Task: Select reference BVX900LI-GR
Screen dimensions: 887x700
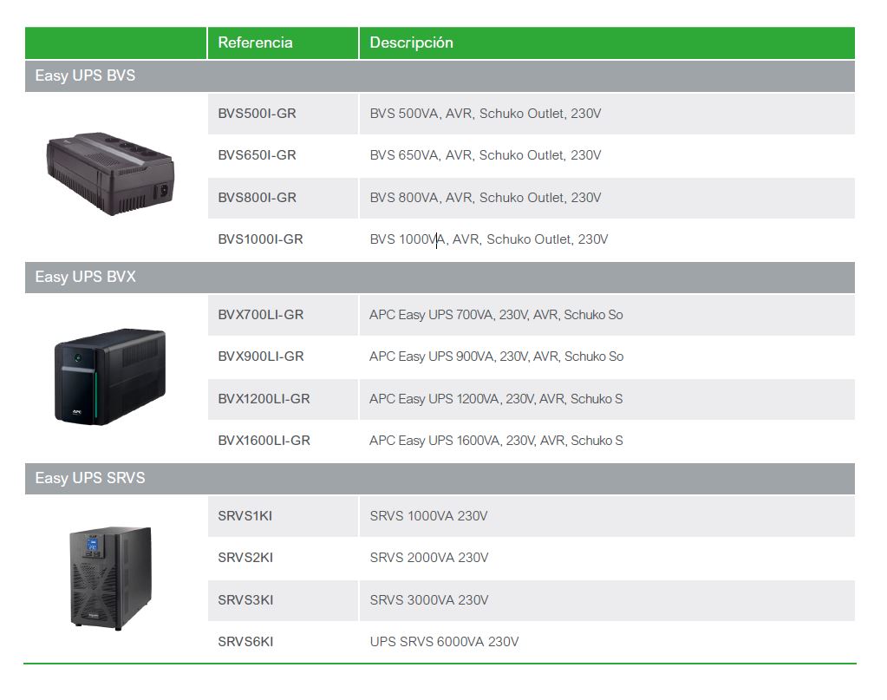Action: pos(261,357)
